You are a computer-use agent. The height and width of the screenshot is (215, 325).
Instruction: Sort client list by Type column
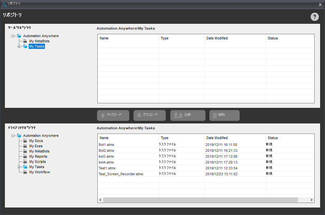(x=182, y=138)
